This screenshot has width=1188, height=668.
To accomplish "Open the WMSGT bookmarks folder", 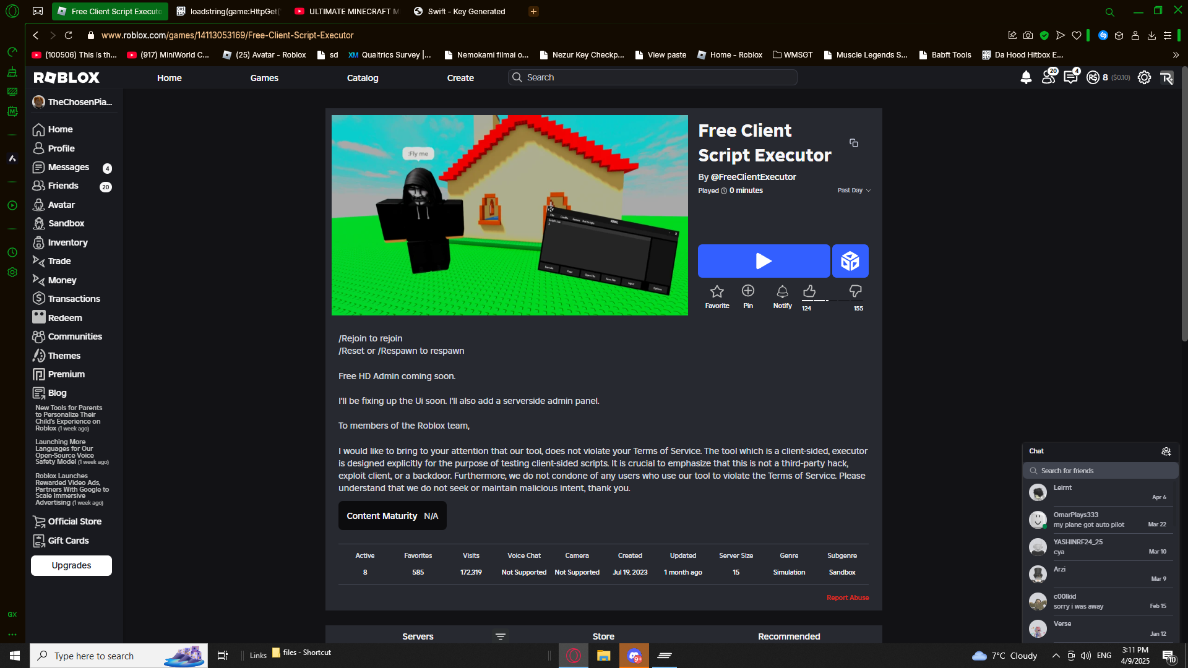I will tap(793, 55).
